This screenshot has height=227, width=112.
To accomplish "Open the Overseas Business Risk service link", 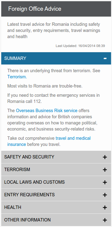I will pos(46,111).
